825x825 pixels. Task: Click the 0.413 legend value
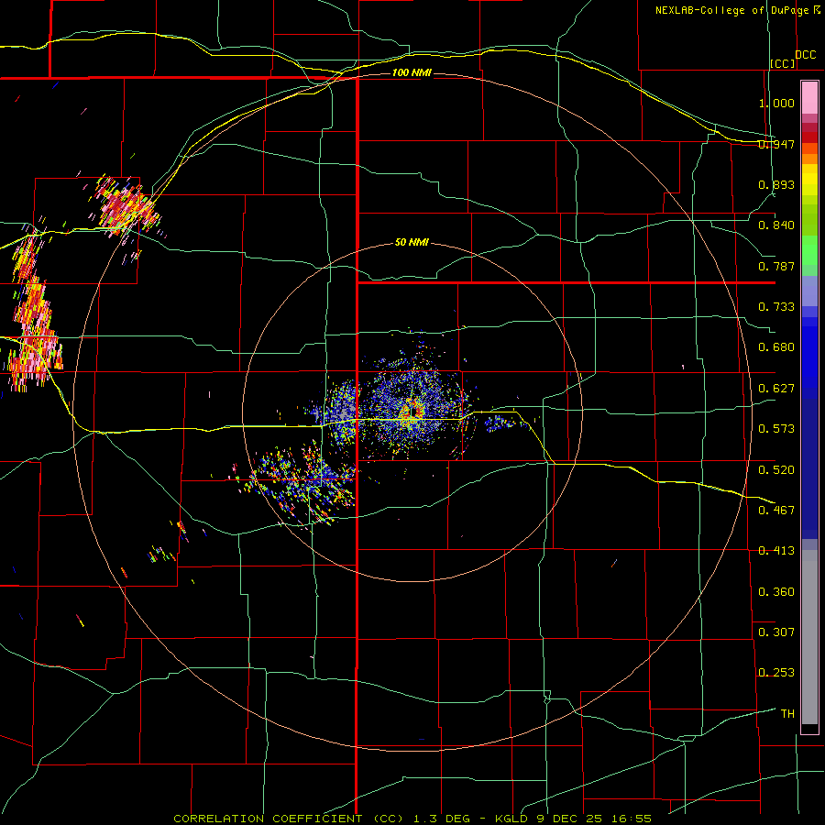[x=776, y=551]
